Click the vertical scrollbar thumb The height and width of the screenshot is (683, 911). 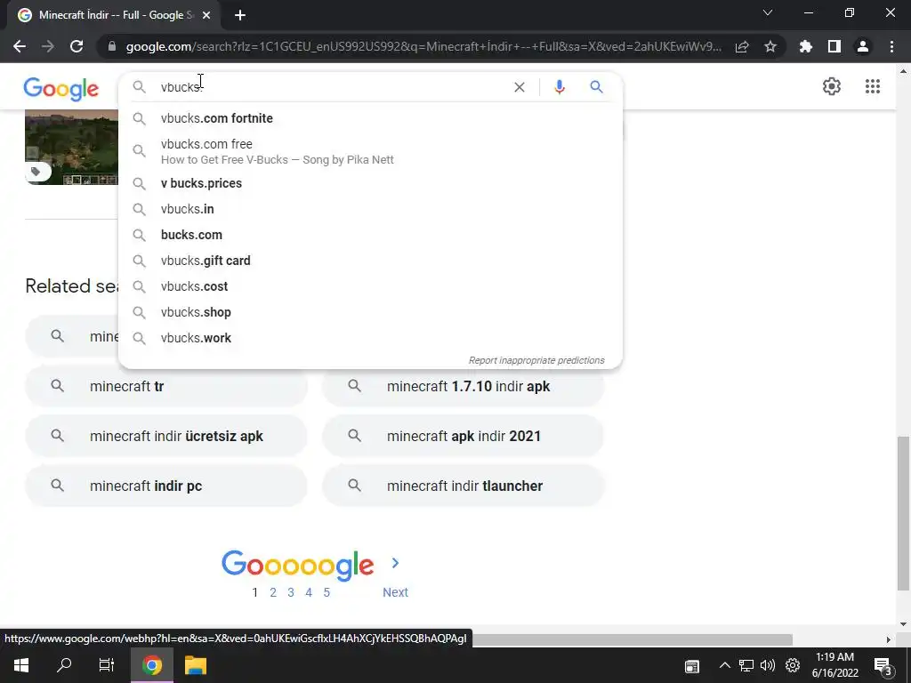(x=903, y=514)
